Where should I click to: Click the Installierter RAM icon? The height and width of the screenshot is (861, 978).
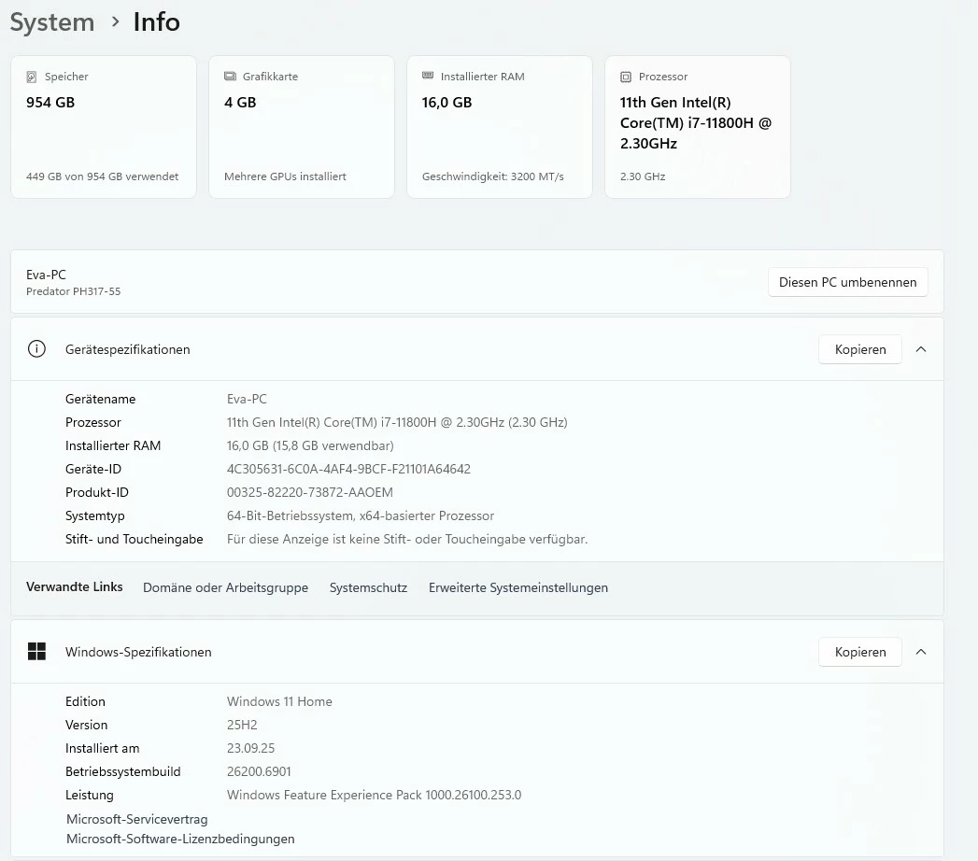click(427, 76)
